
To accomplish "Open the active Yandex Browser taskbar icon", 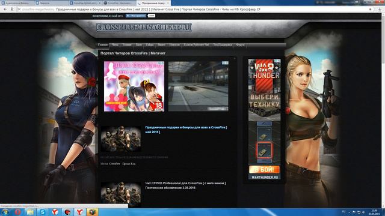I will 80,212.
